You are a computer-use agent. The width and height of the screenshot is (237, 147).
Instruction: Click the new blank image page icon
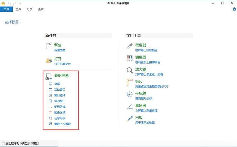(49, 46)
